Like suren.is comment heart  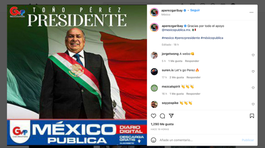[x=253, y=71]
